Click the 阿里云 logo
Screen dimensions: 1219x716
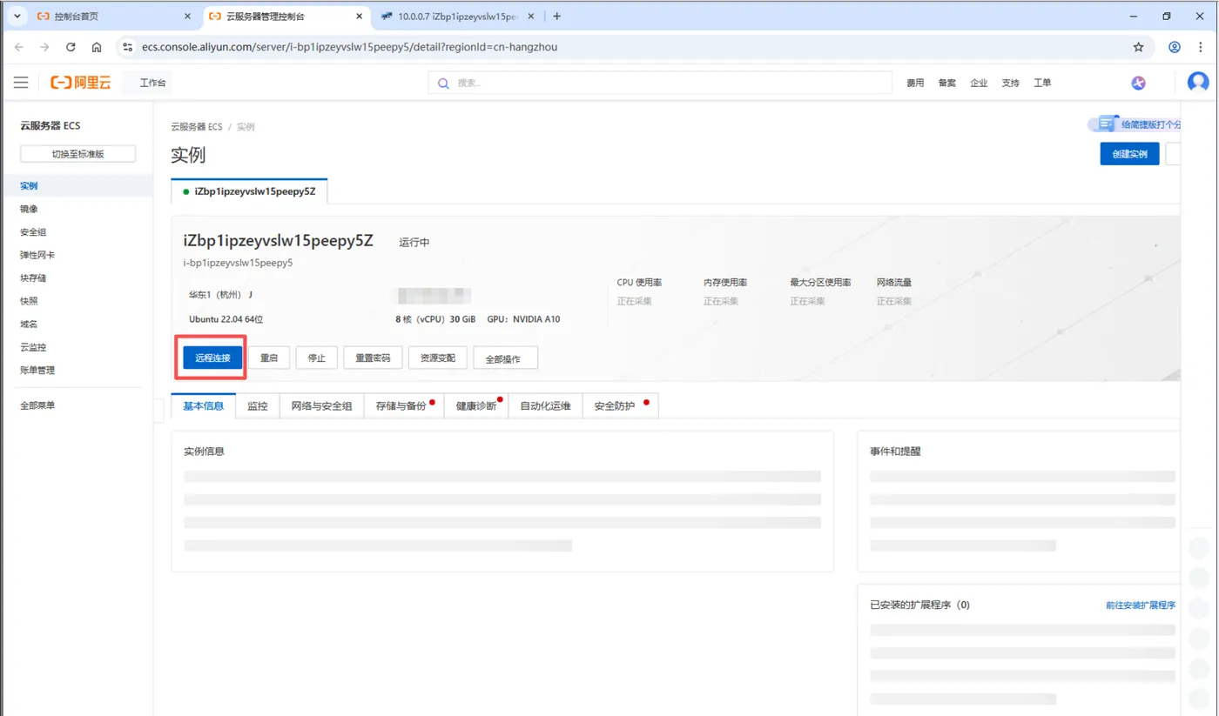[81, 83]
